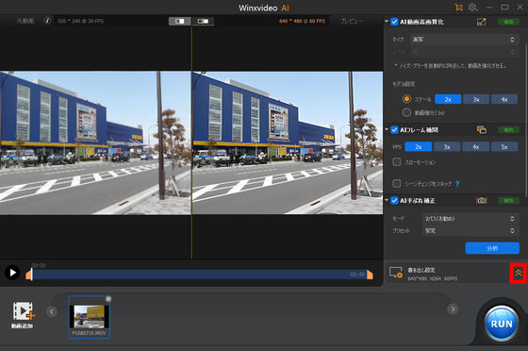Set upscale scale to 4x
Screen dimensions: 528x351
click(504, 99)
